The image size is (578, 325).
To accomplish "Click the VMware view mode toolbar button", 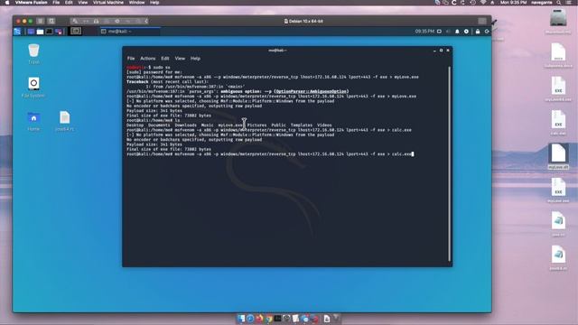I will tap(41, 21).
